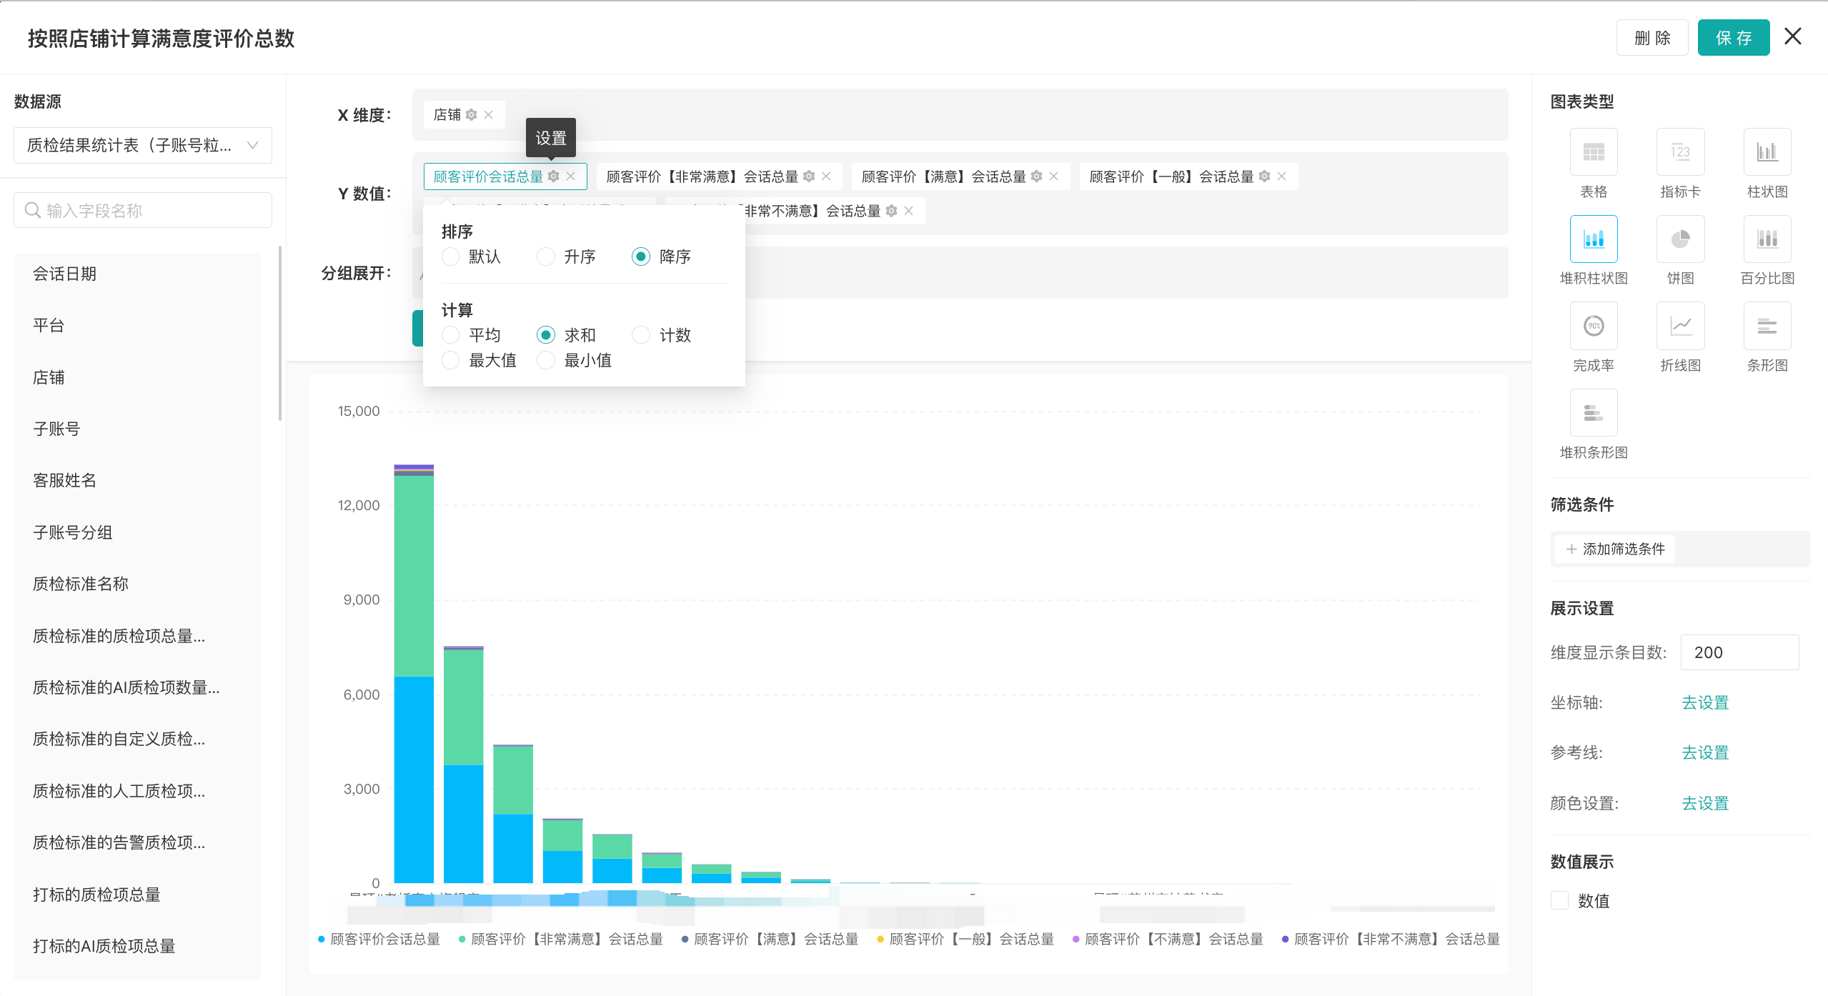Click 添加筛选条件 button
Image resolution: width=1828 pixels, height=996 pixels.
(x=1614, y=549)
